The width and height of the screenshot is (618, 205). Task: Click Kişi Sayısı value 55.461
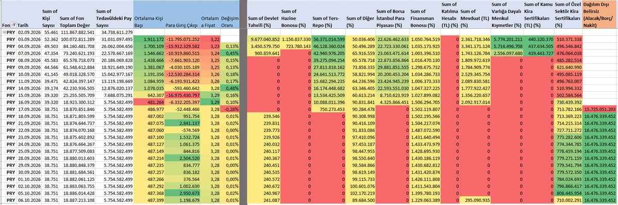(x=50, y=32)
